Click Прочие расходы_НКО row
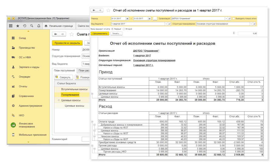The width and height of the screenshot is (274, 166). (x=181, y=152)
